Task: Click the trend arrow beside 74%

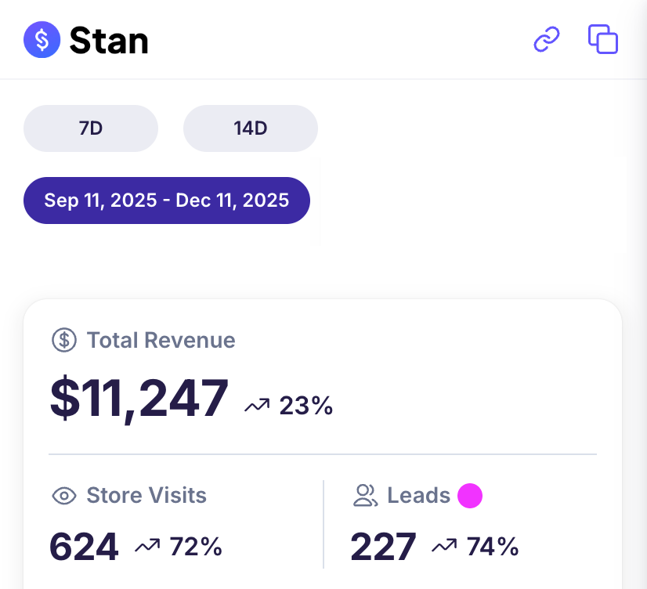Action: [446, 545]
